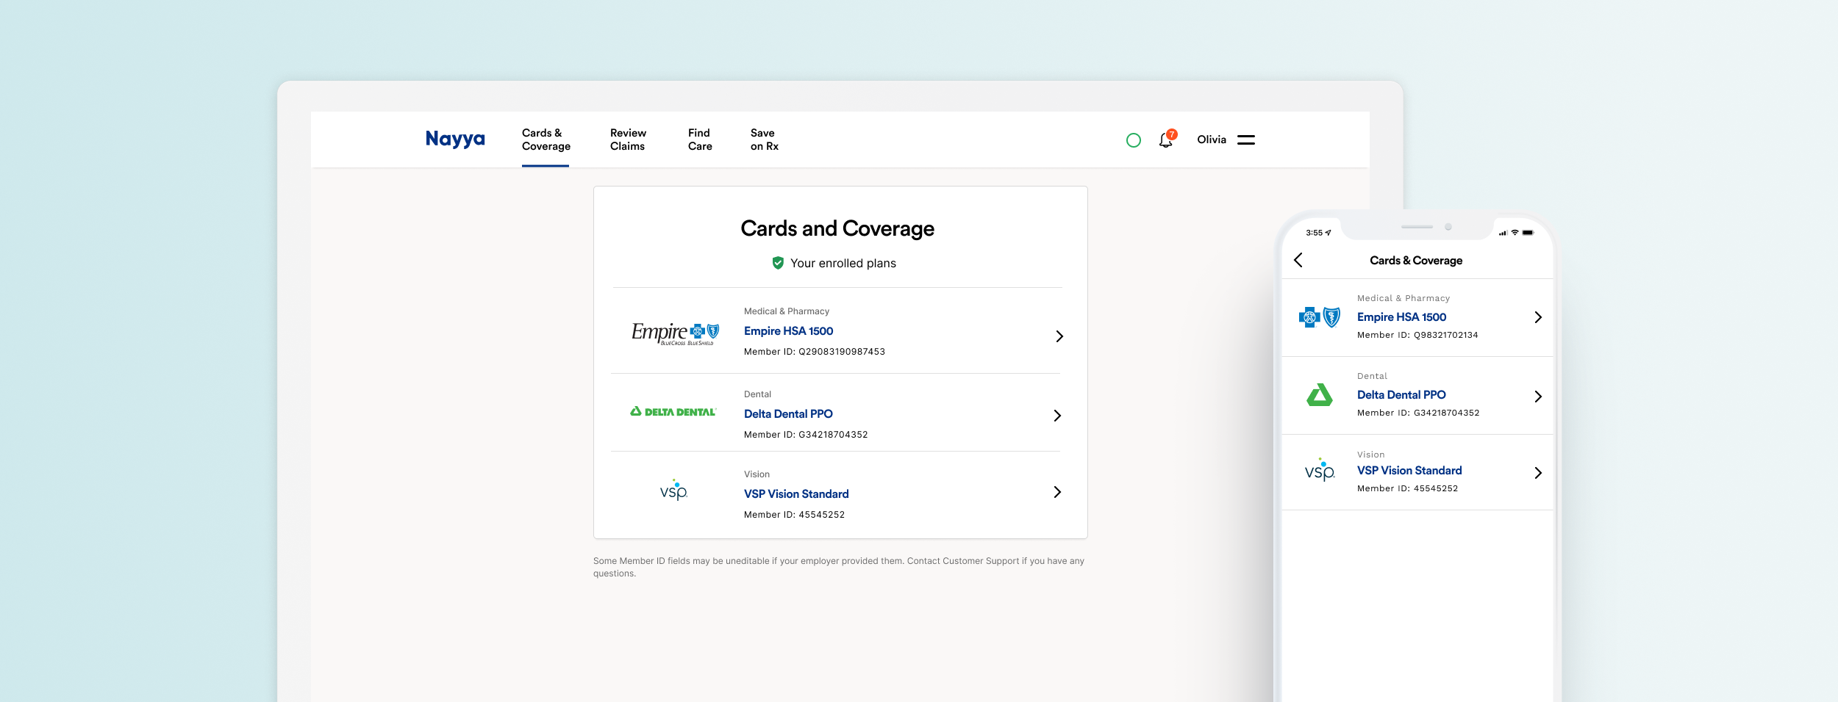This screenshot has width=1838, height=702.
Task: Click the Empire BlueCross BlueShield logo on desktop
Action: 675,333
